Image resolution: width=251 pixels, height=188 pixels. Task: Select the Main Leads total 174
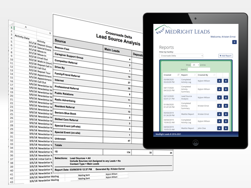click(128, 152)
